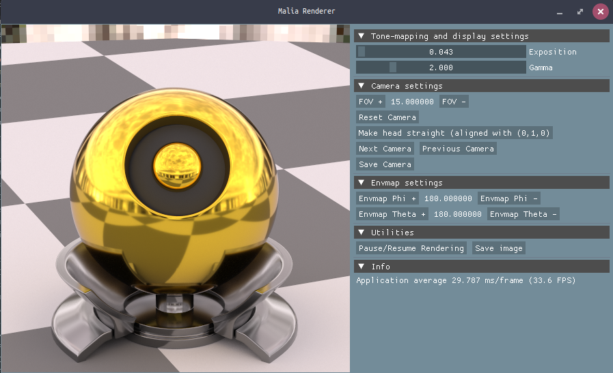Click Make head straight button
The image size is (613, 373).
[x=454, y=133]
